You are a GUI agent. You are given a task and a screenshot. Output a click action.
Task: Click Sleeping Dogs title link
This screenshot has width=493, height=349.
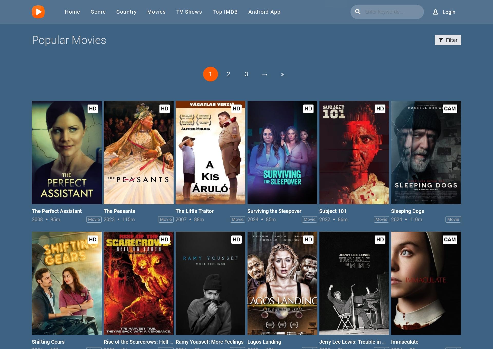(407, 211)
